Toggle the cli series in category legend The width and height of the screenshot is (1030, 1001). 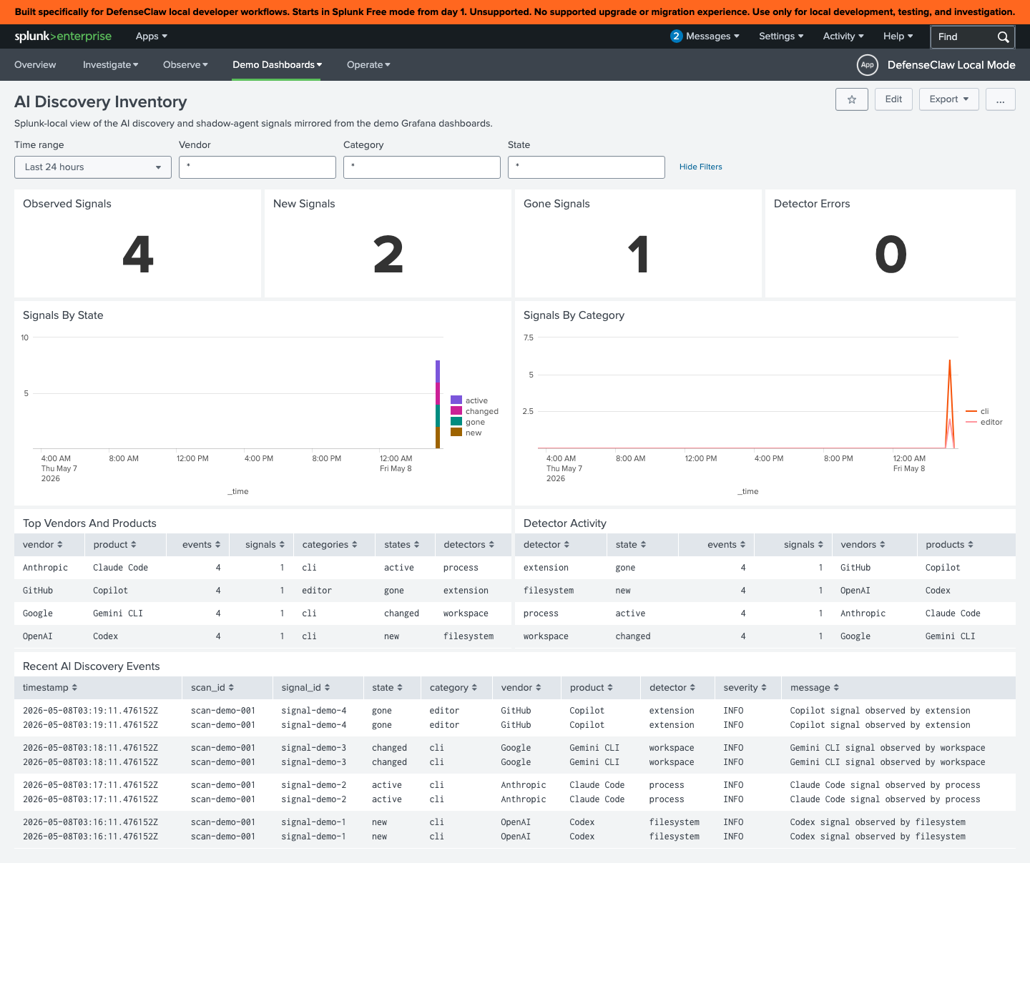click(x=977, y=411)
